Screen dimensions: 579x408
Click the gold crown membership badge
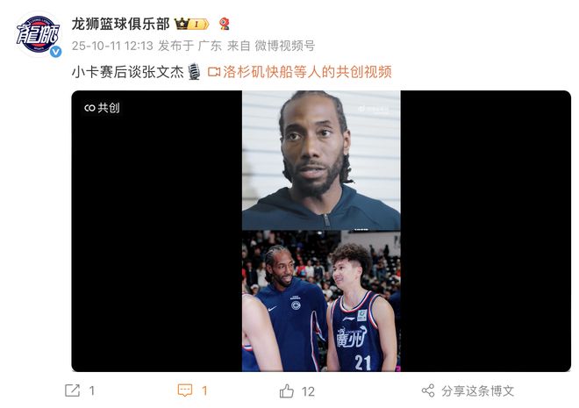coord(191,25)
